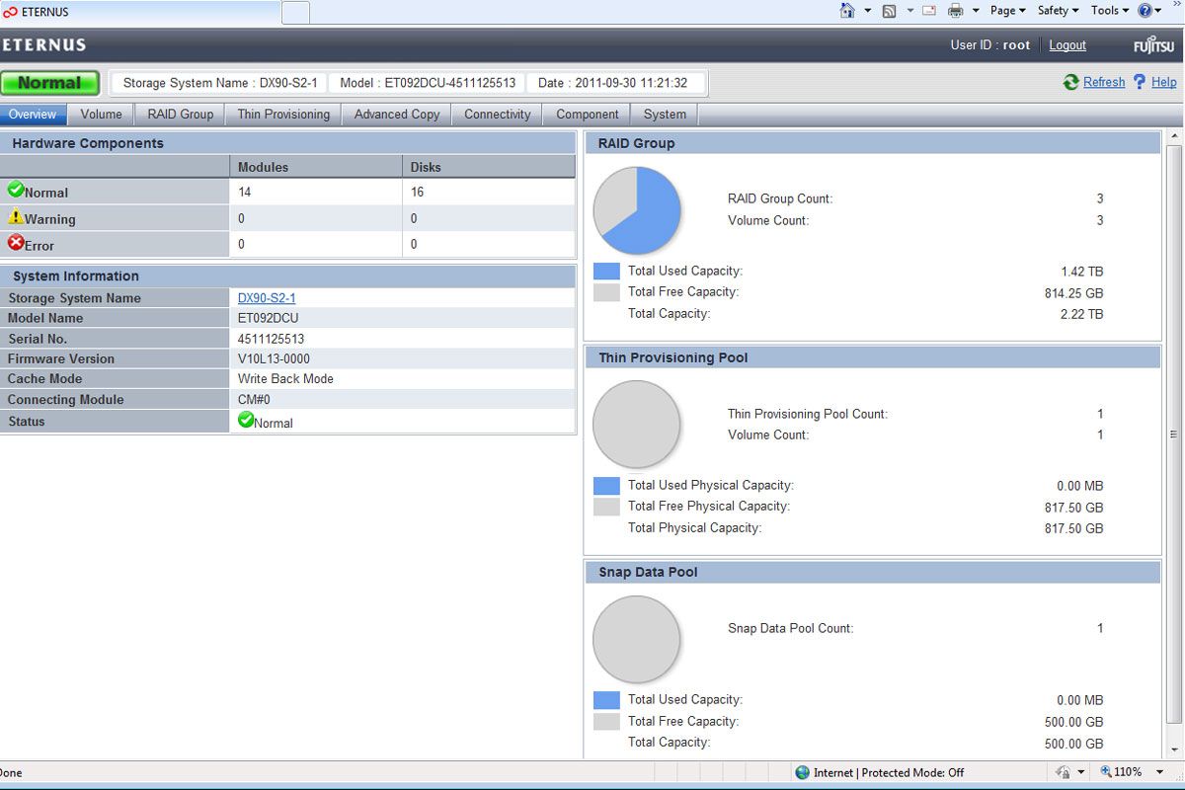Click the green Status checkmark in System Information
This screenshot has width=1185, height=790.
tap(246, 420)
